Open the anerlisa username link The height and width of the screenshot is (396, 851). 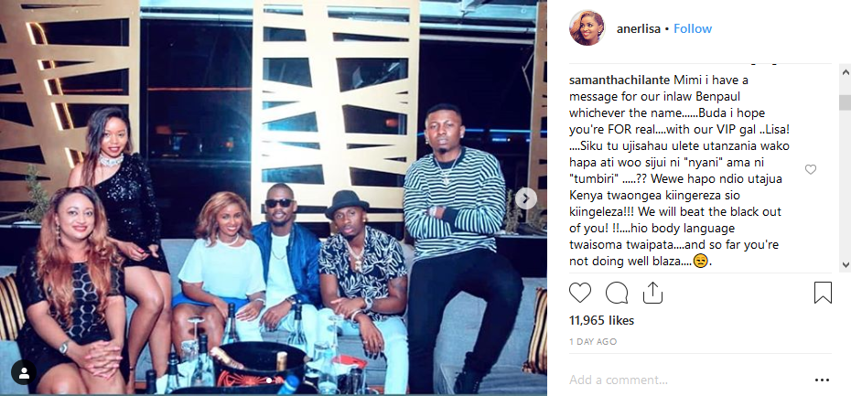click(639, 28)
